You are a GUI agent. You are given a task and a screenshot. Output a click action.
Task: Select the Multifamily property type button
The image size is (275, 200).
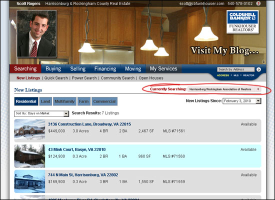click(64, 101)
